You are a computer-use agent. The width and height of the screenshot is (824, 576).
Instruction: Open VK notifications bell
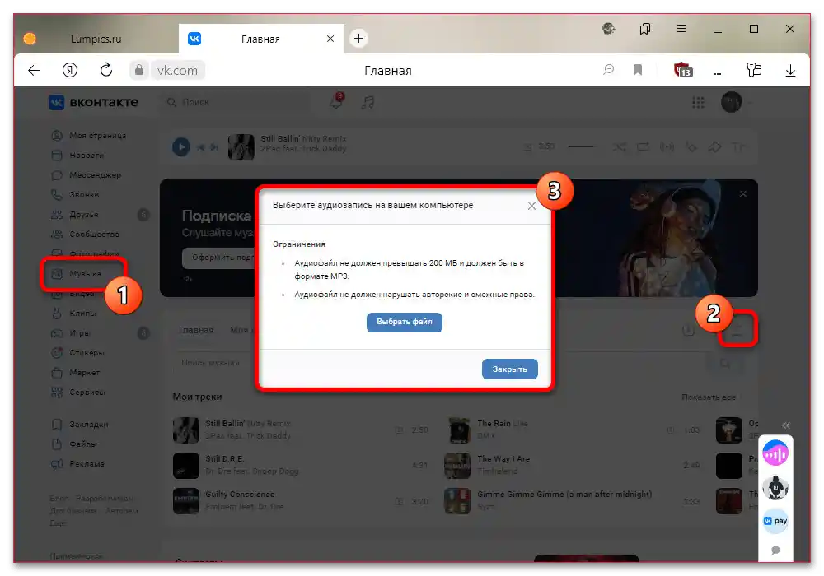(336, 101)
